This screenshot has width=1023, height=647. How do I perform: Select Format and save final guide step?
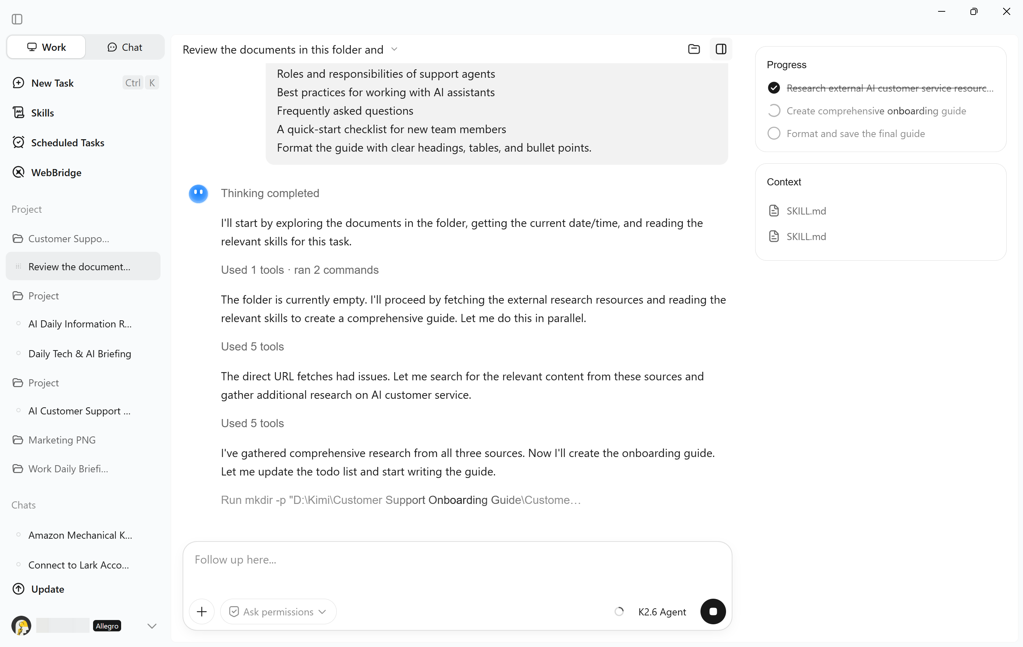pos(855,134)
